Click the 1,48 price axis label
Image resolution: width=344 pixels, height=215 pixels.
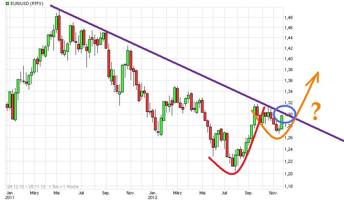click(289, 17)
